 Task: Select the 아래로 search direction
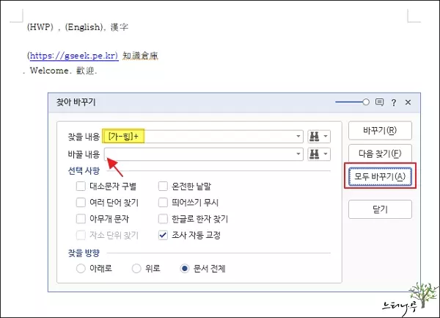click(81, 269)
